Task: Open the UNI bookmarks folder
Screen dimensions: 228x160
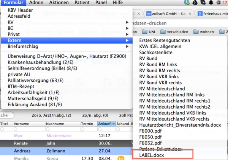Action: coord(149,32)
